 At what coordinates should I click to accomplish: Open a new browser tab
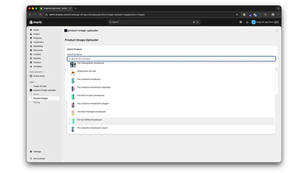tap(75, 8)
